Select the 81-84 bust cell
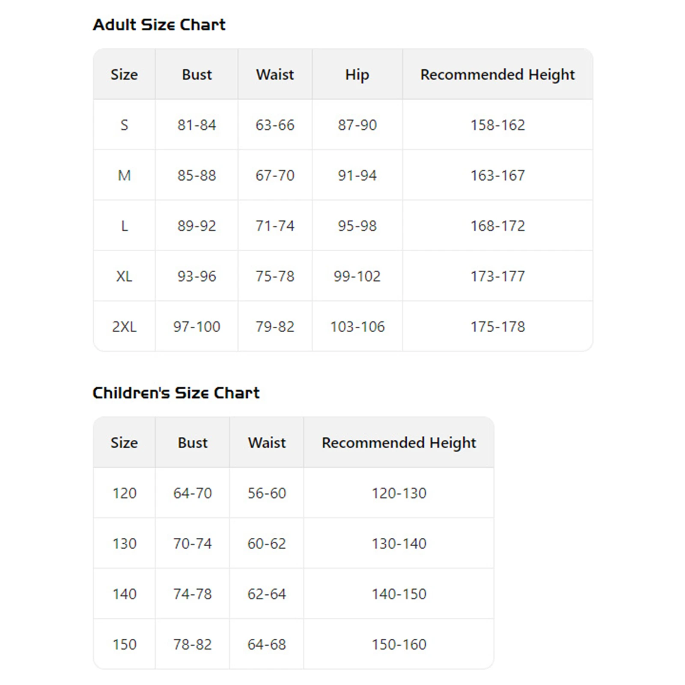Viewport: 685px width, 685px height. (x=197, y=125)
